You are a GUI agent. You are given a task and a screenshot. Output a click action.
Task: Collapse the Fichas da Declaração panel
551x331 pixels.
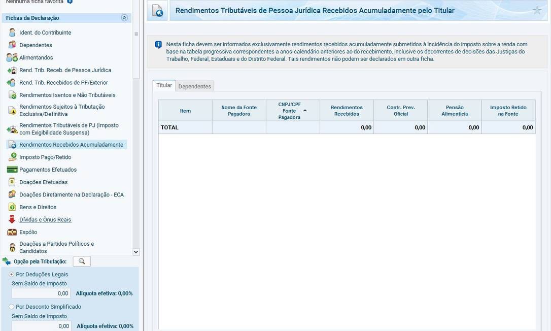[x=124, y=18]
